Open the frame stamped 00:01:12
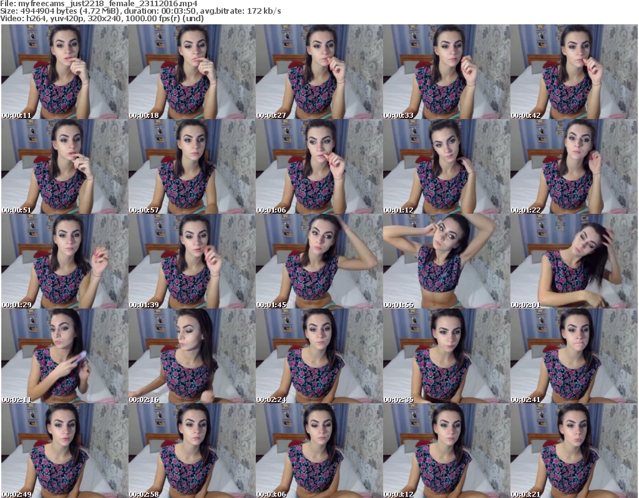This screenshot has height=498, width=639. [446, 166]
